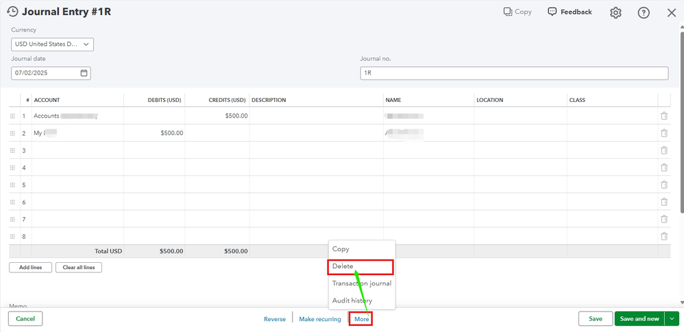
Task: Expand the Save and new arrow dropdown
Action: pyautogui.click(x=672, y=319)
